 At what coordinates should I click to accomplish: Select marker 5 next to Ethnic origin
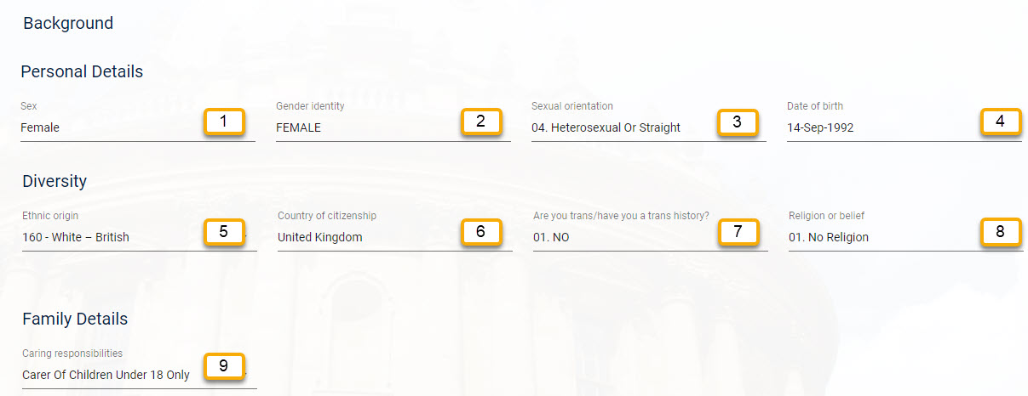[x=224, y=231]
